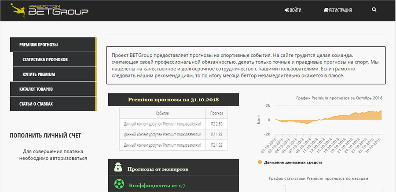Open the search magnifier icon
The width and height of the screenshot is (396, 192).
[x=374, y=10]
